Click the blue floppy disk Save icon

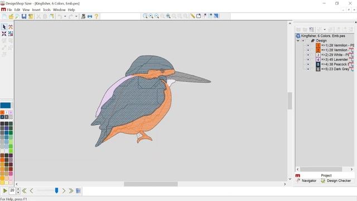(24, 16)
